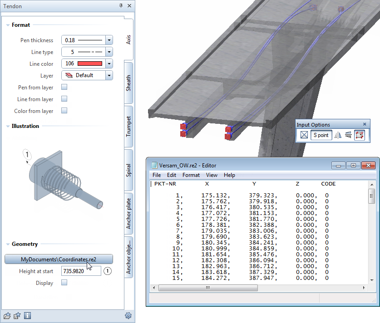
Task: Click the mirror icon in Input Options
Action: pyautogui.click(x=337, y=135)
